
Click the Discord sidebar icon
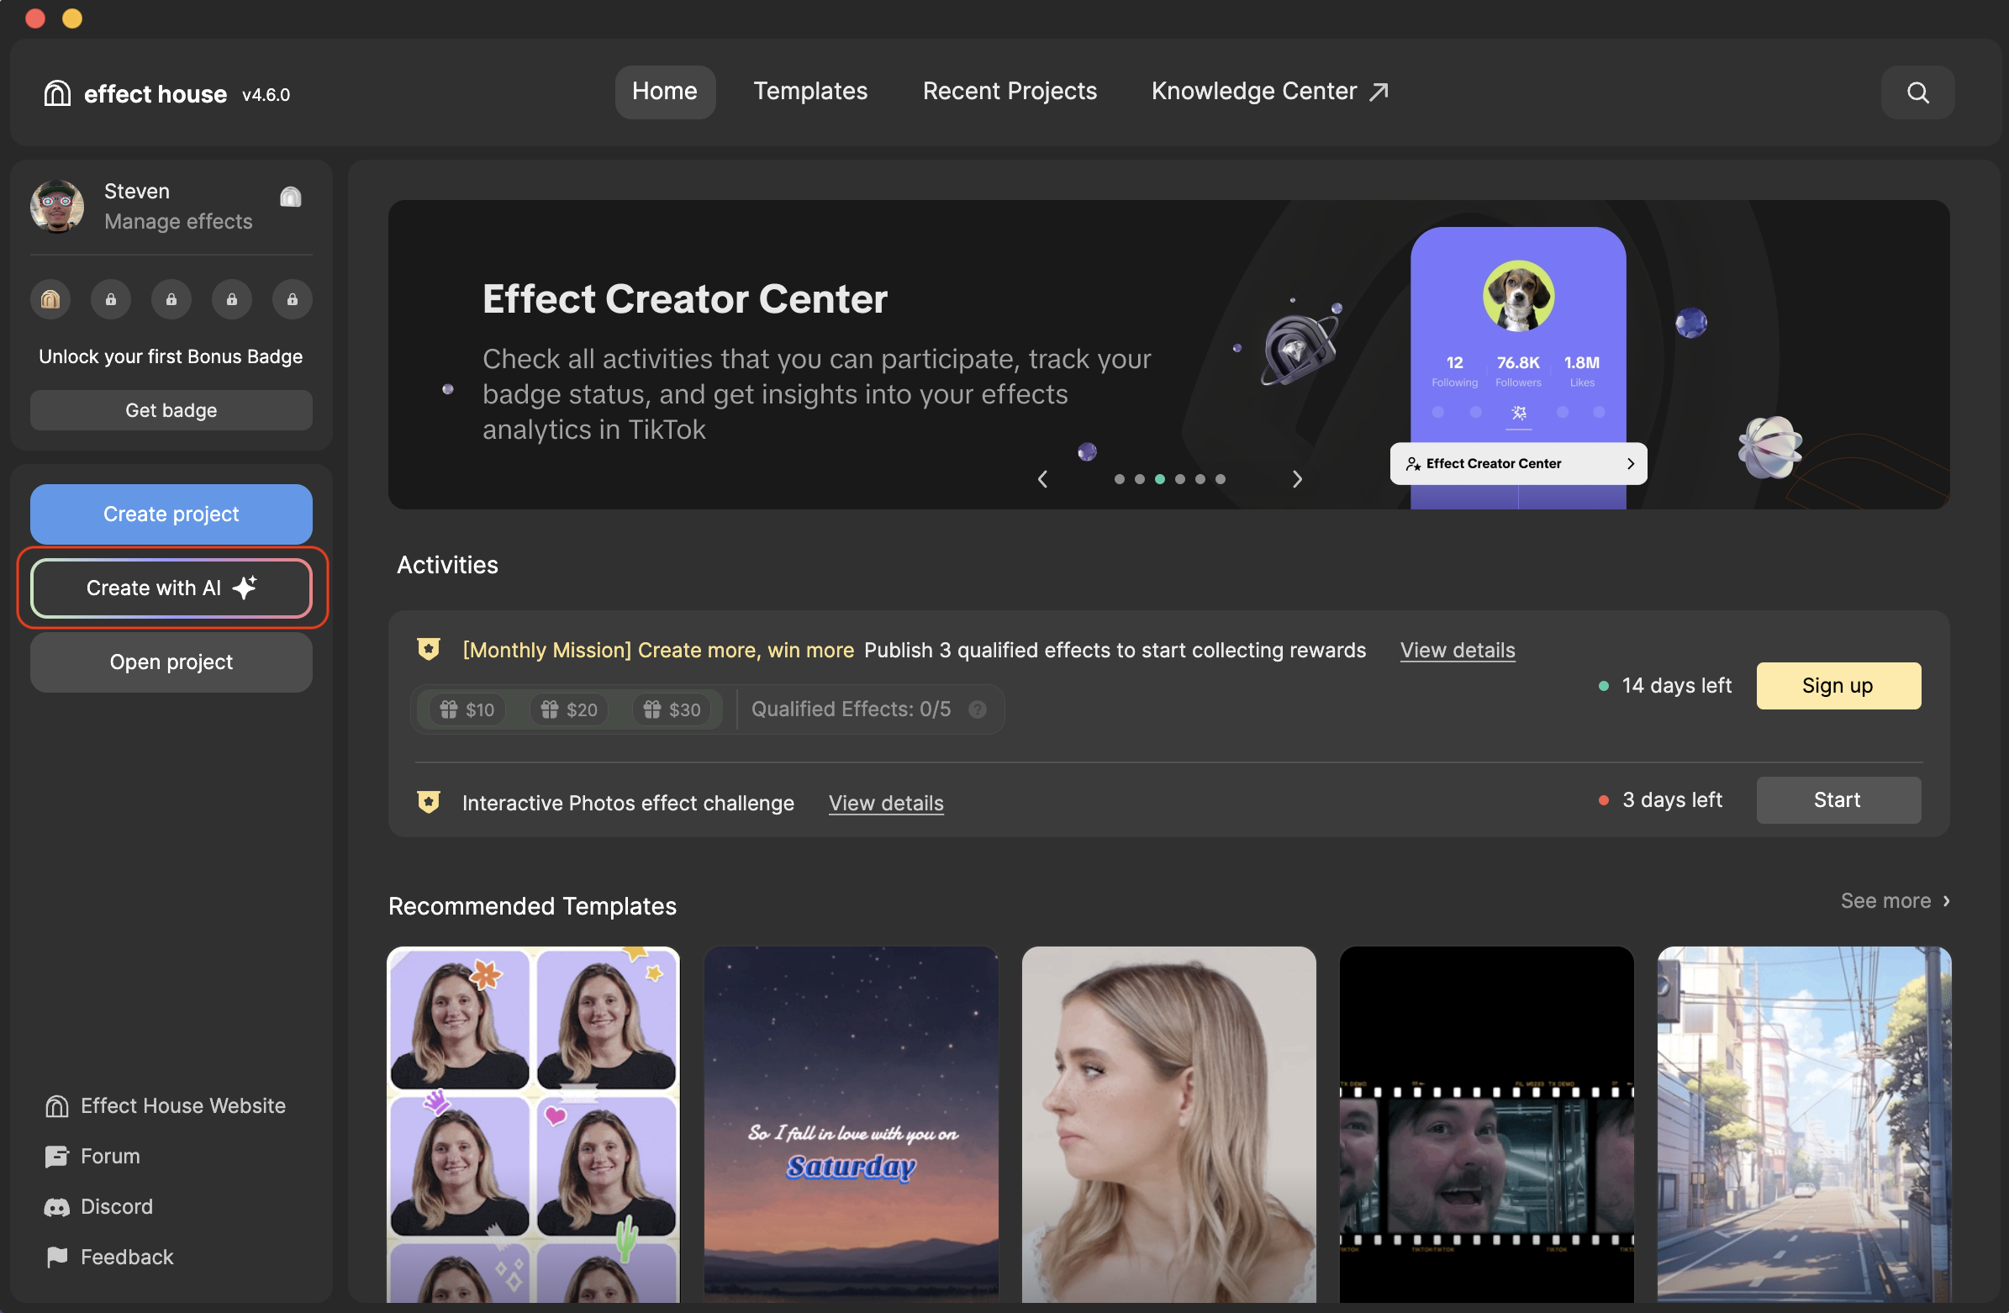(56, 1206)
